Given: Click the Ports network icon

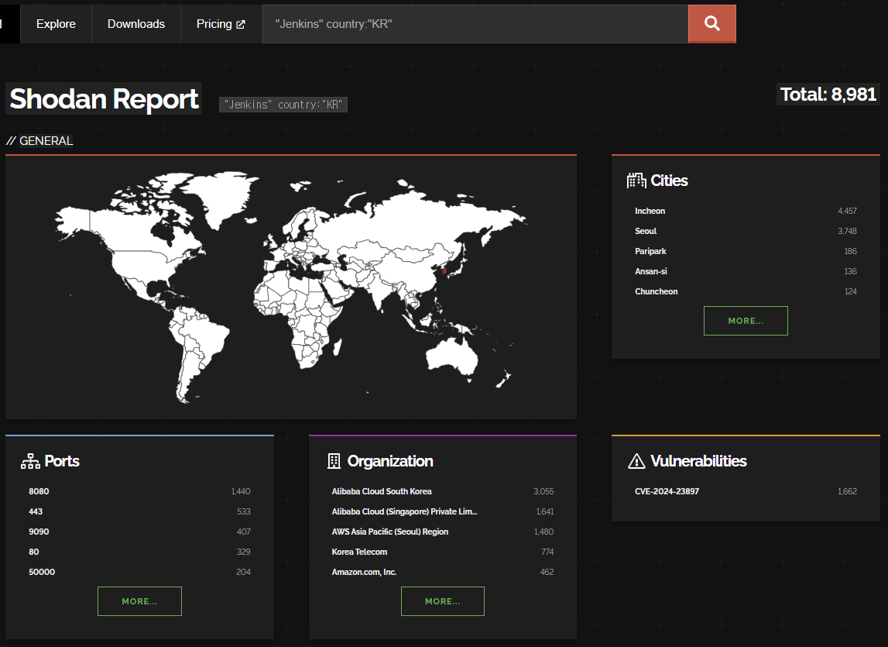Looking at the screenshot, I should pyautogui.click(x=31, y=461).
